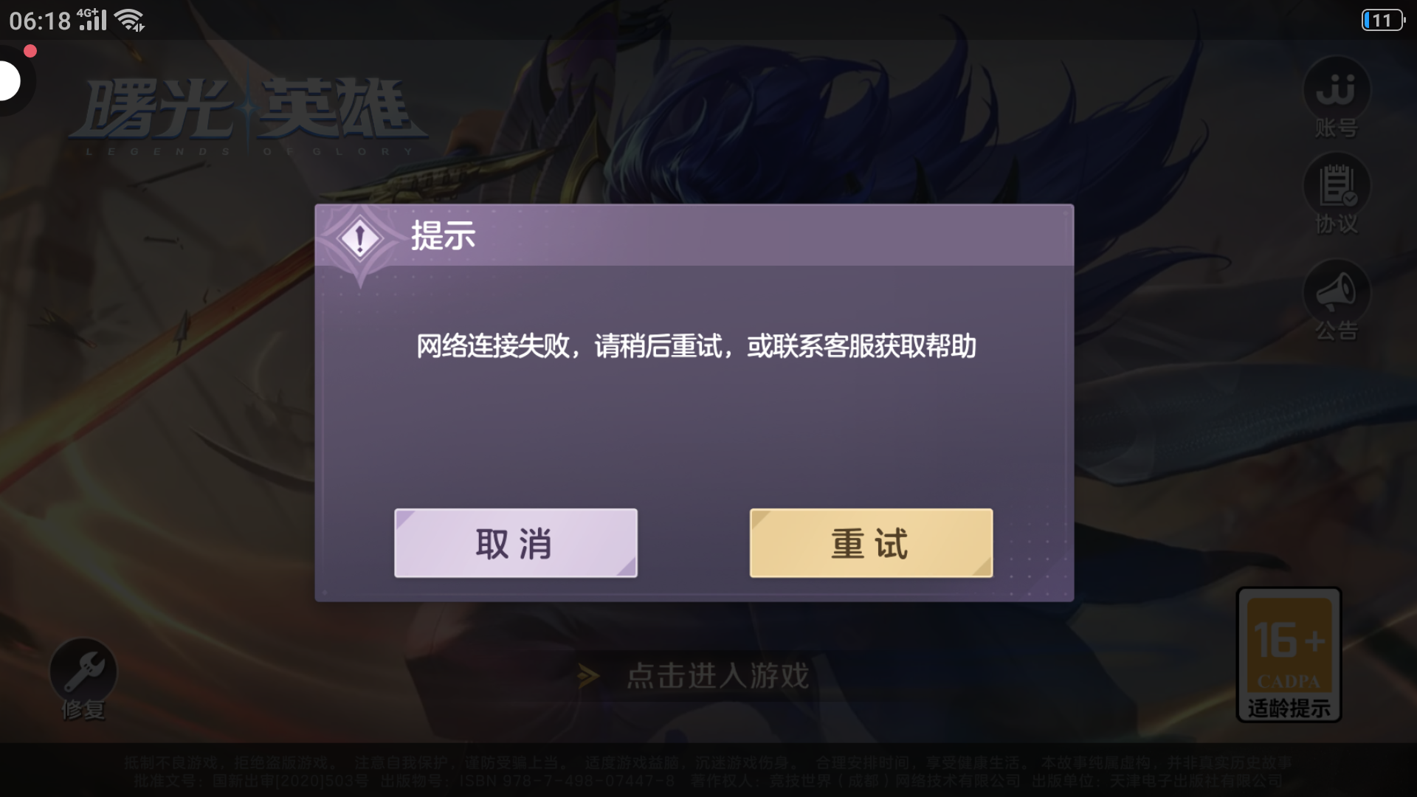Tap the Wi-Fi signal status icon
This screenshot has width=1417, height=797.
pos(131,21)
